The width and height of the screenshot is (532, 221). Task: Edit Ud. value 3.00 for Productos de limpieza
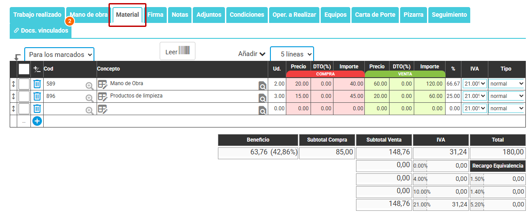coord(277,96)
